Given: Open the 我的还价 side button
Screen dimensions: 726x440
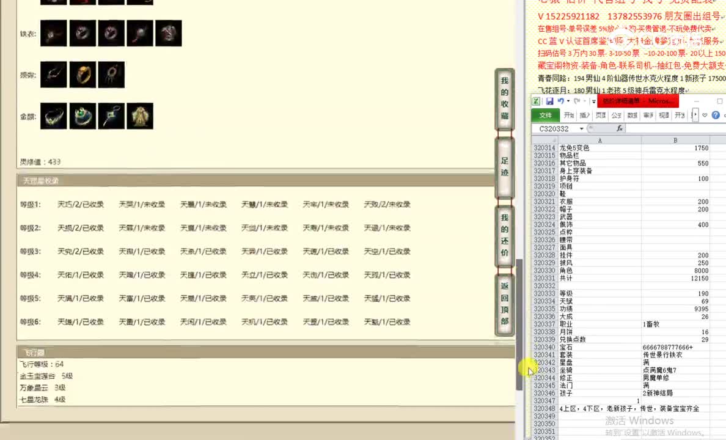Looking at the screenshot, I should tap(505, 235).
